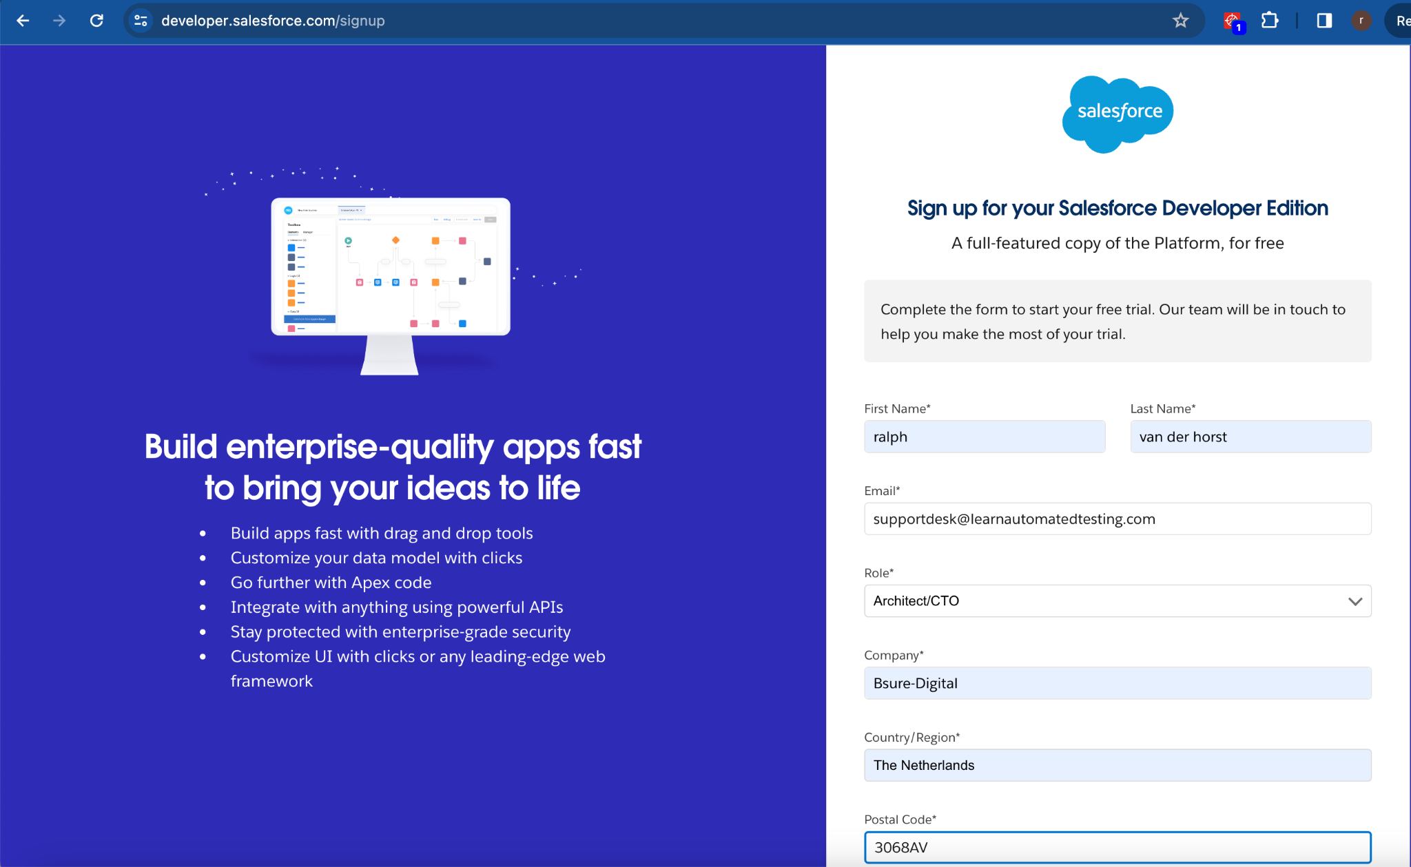Click the Salesforce cloud logo
The height and width of the screenshot is (867, 1411).
(1118, 114)
